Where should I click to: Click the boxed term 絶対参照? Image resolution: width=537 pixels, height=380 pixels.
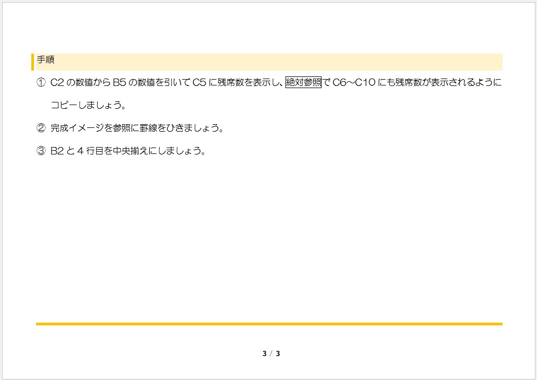(304, 82)
